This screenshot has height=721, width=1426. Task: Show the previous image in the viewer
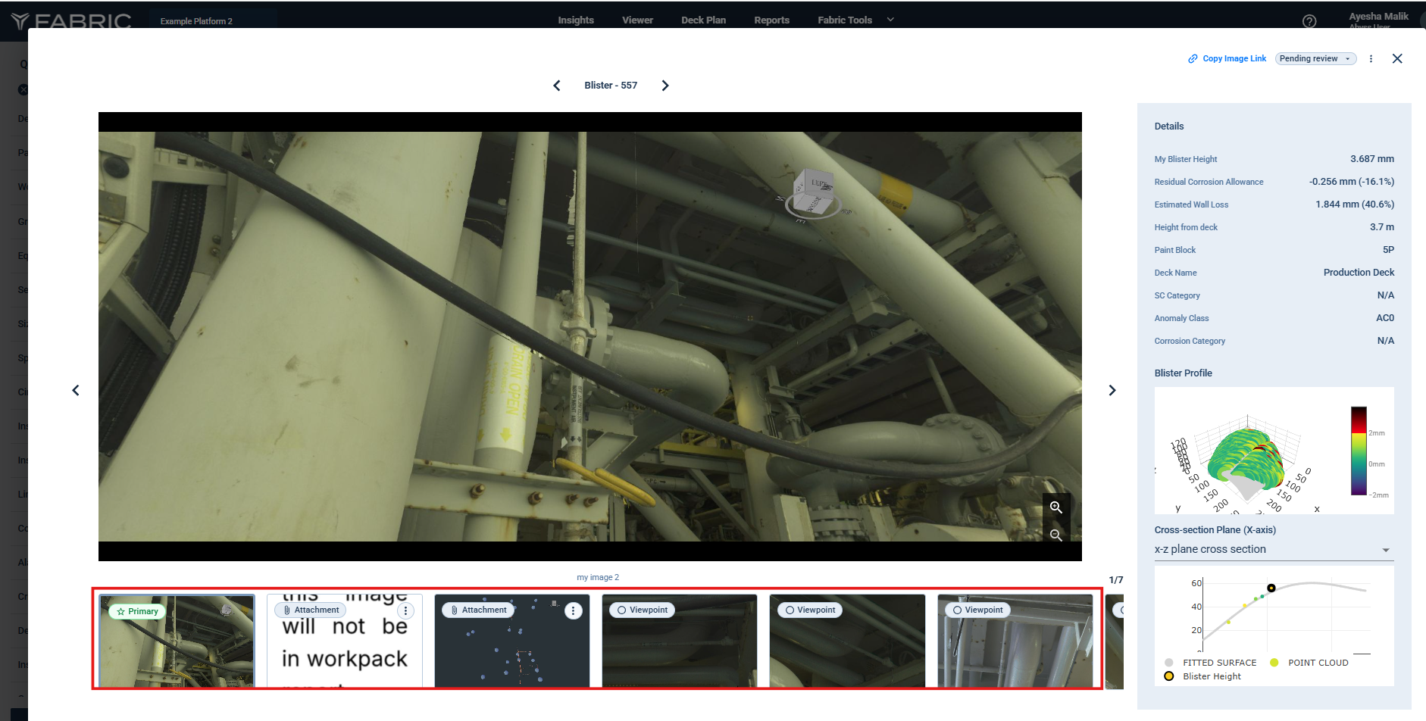click(x=76, y=390)
